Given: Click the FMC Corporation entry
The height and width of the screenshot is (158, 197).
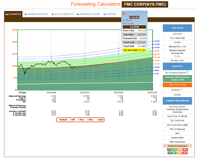Looking at the screenshot, I should pyautogui.click(x=177, y=142).
